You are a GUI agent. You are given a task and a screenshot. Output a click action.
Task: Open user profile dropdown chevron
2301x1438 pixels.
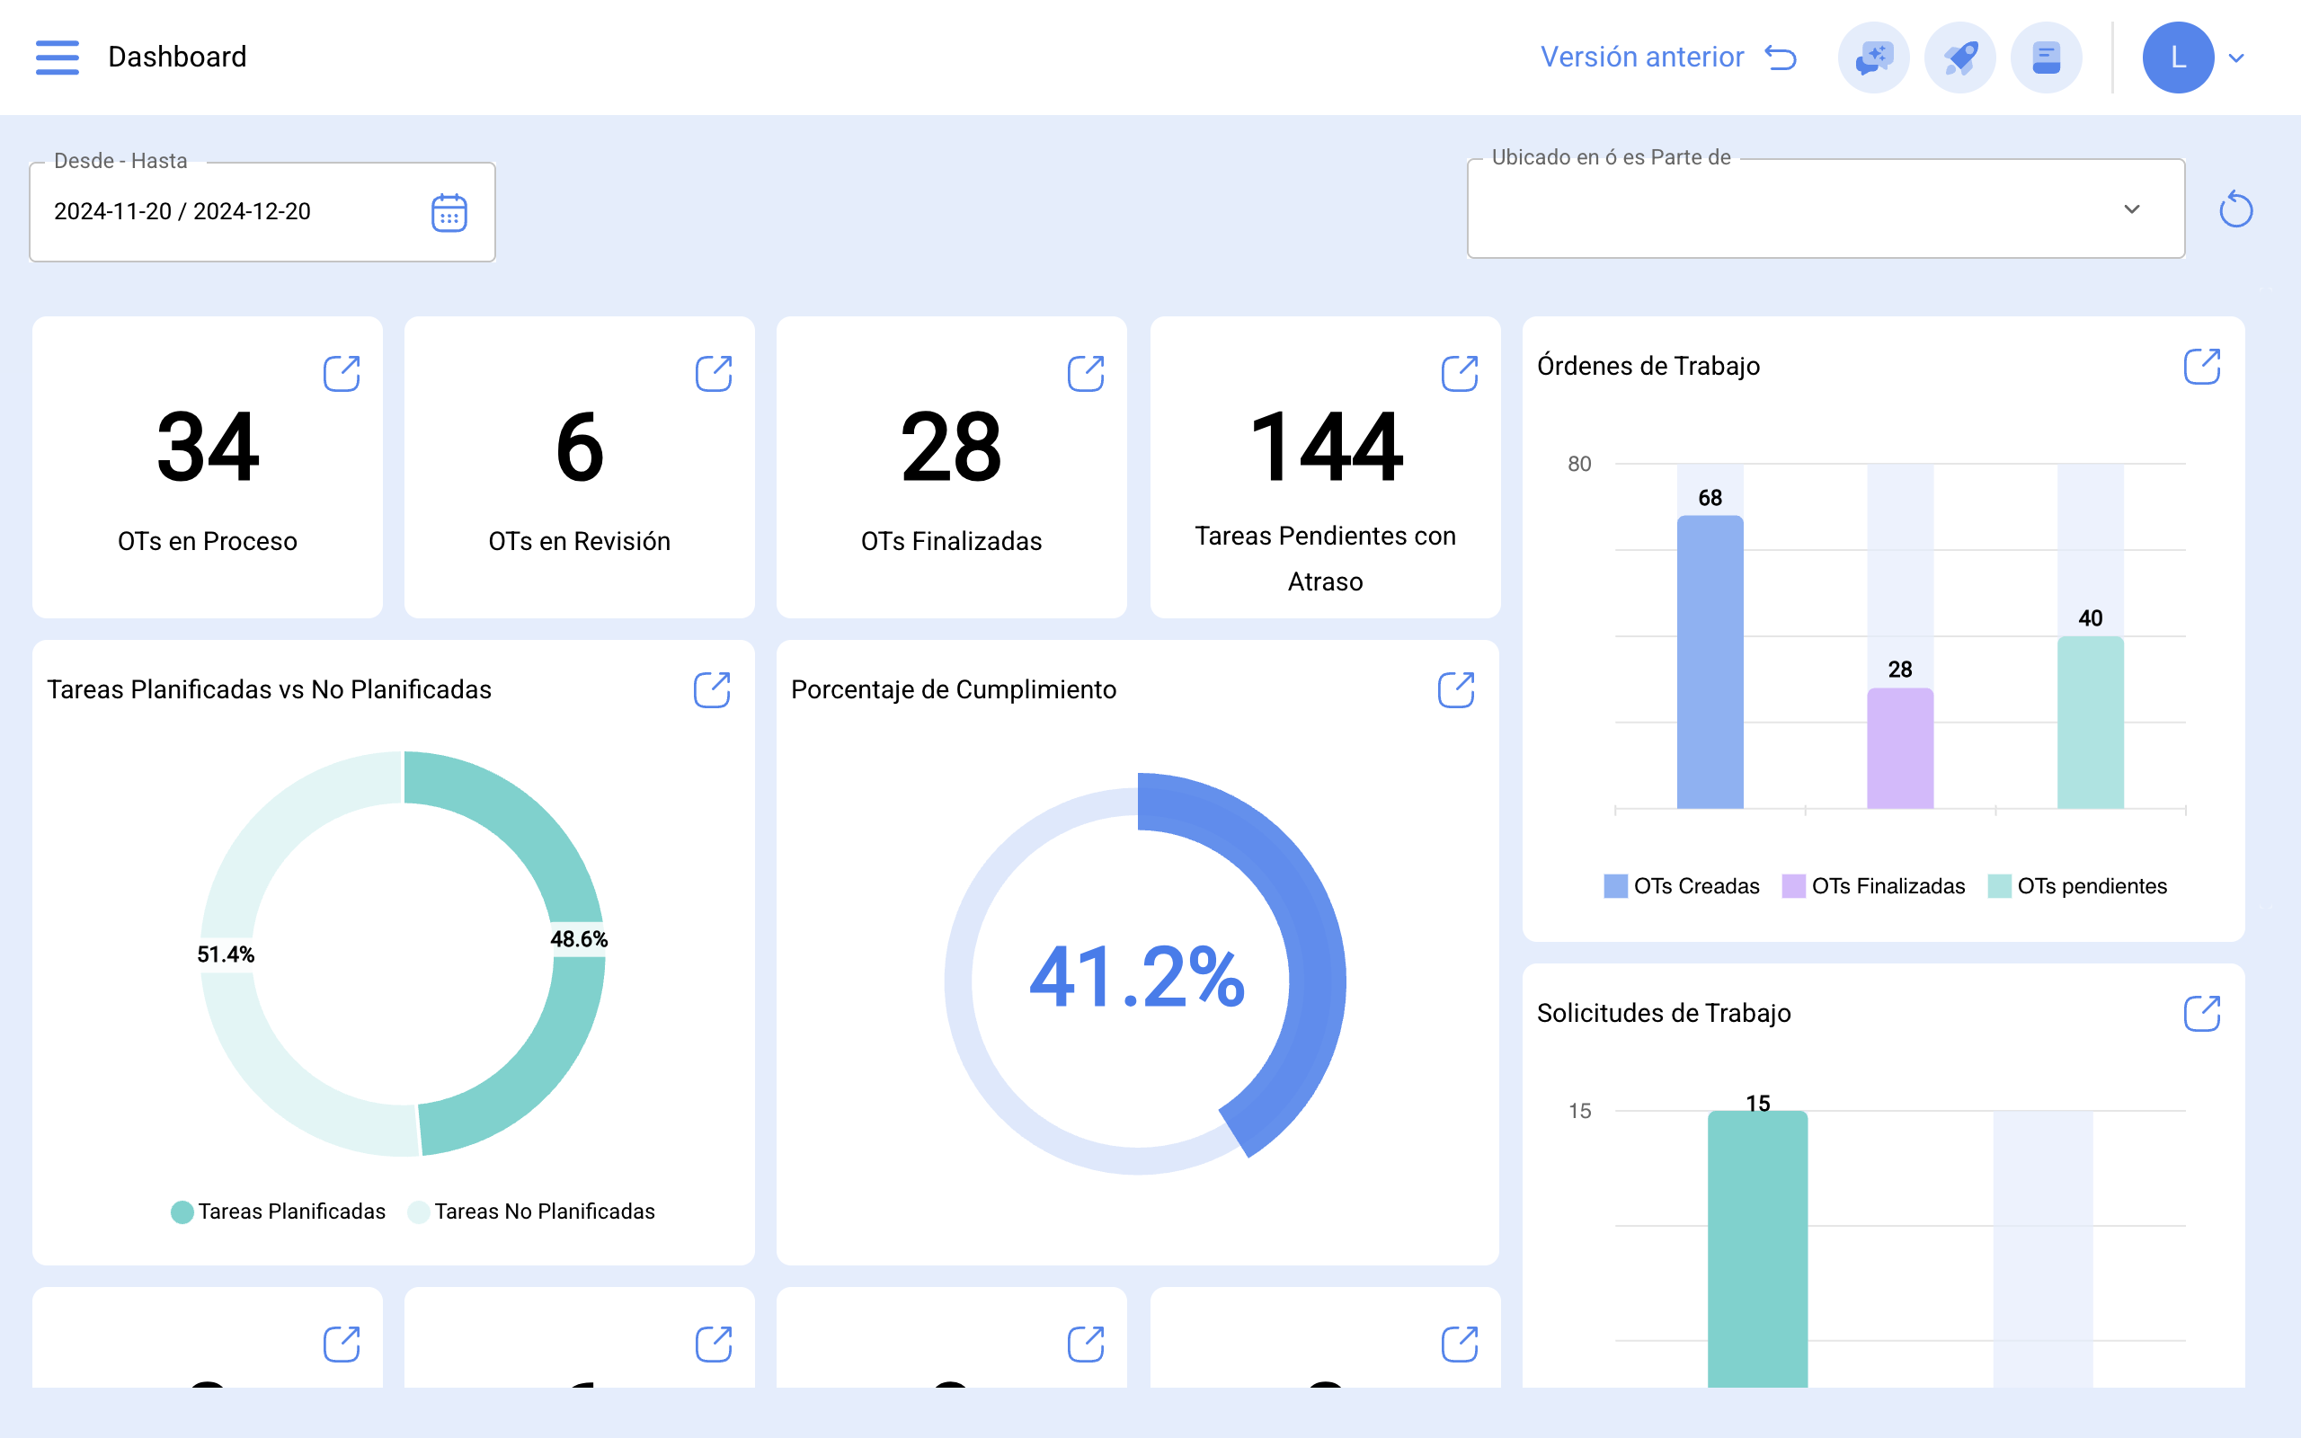(2237, 58)
